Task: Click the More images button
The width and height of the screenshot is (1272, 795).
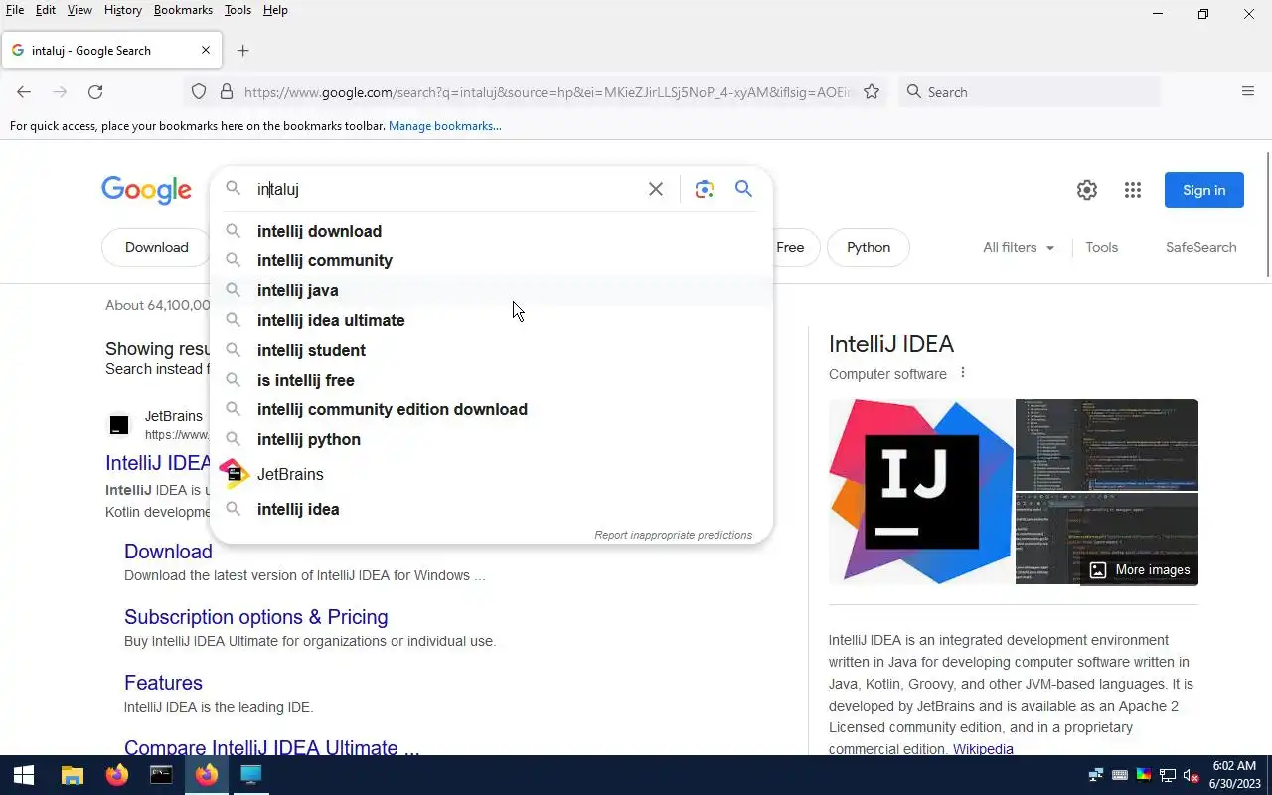Action: [x=1139, y=569]
